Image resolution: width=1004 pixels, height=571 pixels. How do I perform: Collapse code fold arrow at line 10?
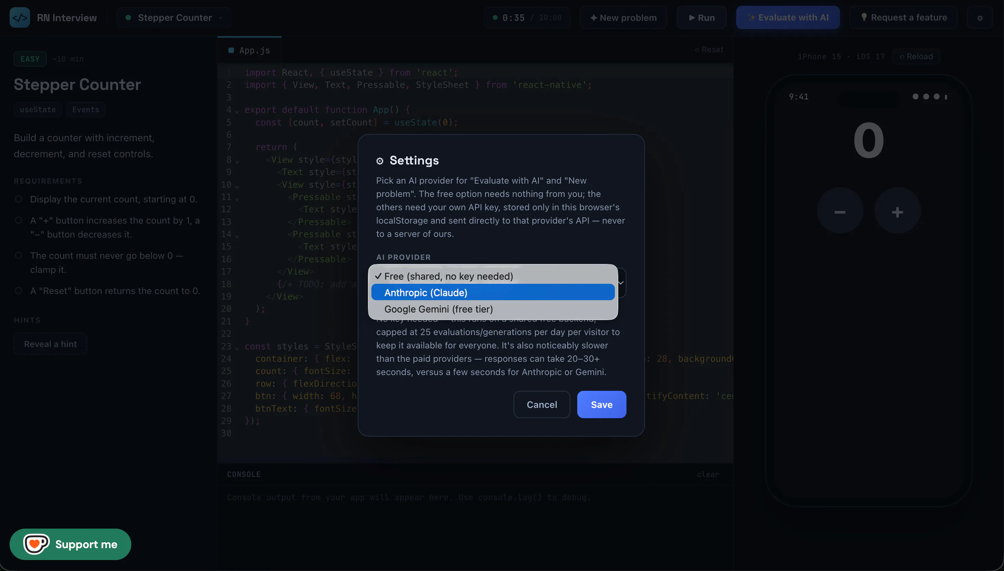click(x=237, y=186)
